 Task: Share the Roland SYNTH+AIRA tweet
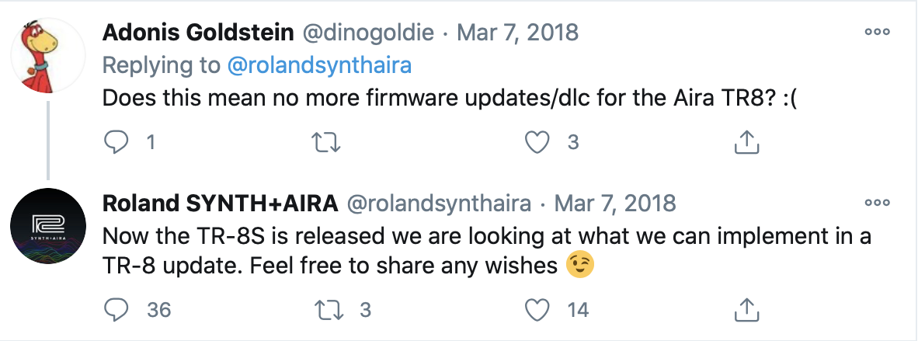[x=746, y=309]
